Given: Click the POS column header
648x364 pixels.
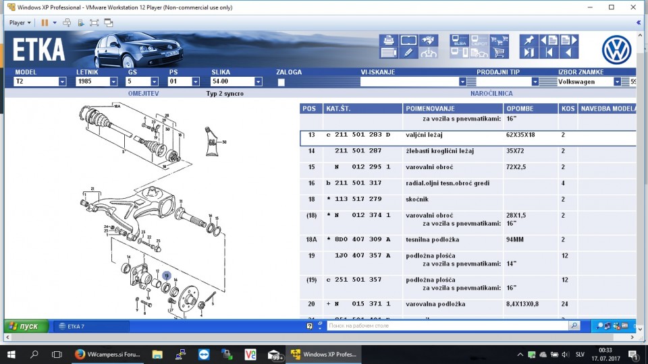Looking at the screenshot, I should pos(311,109).
